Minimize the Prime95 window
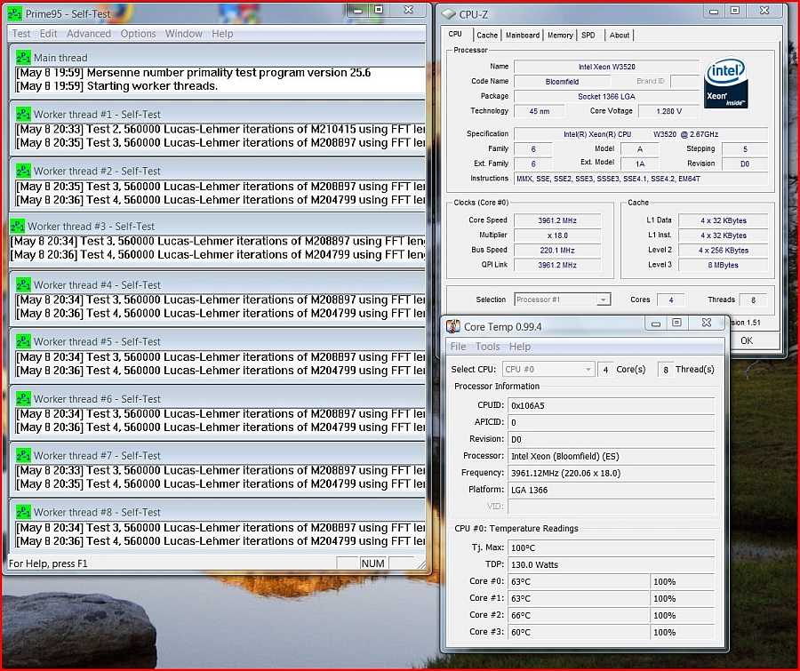 (x=358, y=10)
